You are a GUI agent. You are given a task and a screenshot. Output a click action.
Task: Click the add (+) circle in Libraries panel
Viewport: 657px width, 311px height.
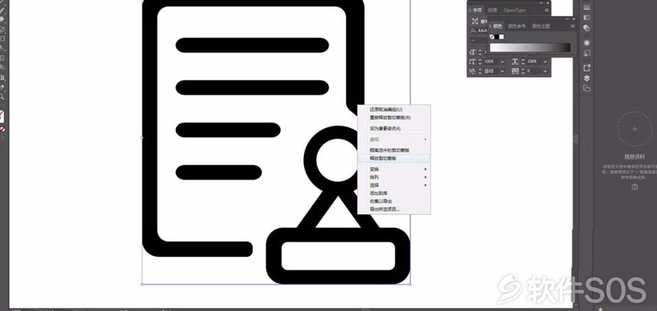(x=634, y=129)
